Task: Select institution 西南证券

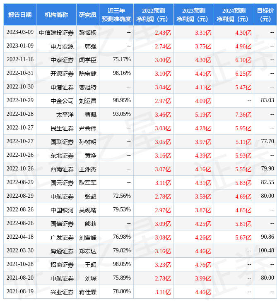Action: 62,169
